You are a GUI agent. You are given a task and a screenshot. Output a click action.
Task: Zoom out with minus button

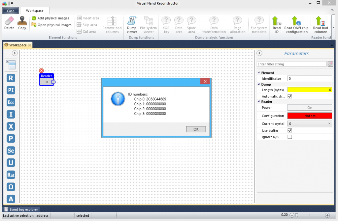[292, 215]
